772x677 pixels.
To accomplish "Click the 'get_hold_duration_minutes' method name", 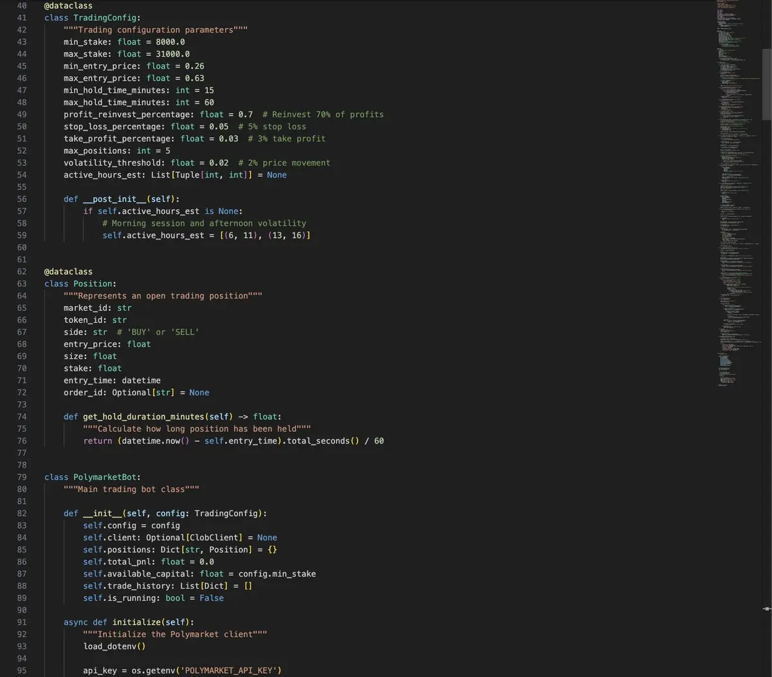I will pyautogui.click(x=143, y=417).
